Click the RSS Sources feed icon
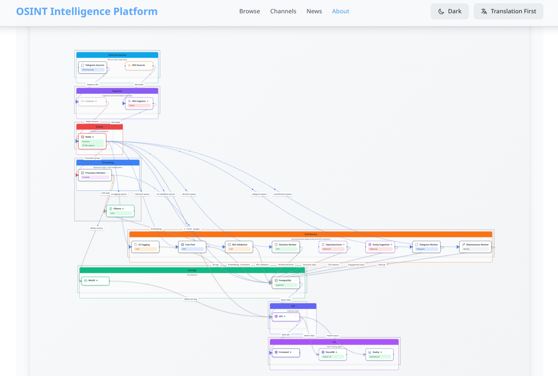Image resolution: width=558 pixels, height=376 pixels. coord(129,65)
